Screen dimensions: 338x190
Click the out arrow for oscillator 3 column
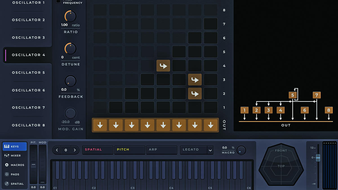point(132,125)
